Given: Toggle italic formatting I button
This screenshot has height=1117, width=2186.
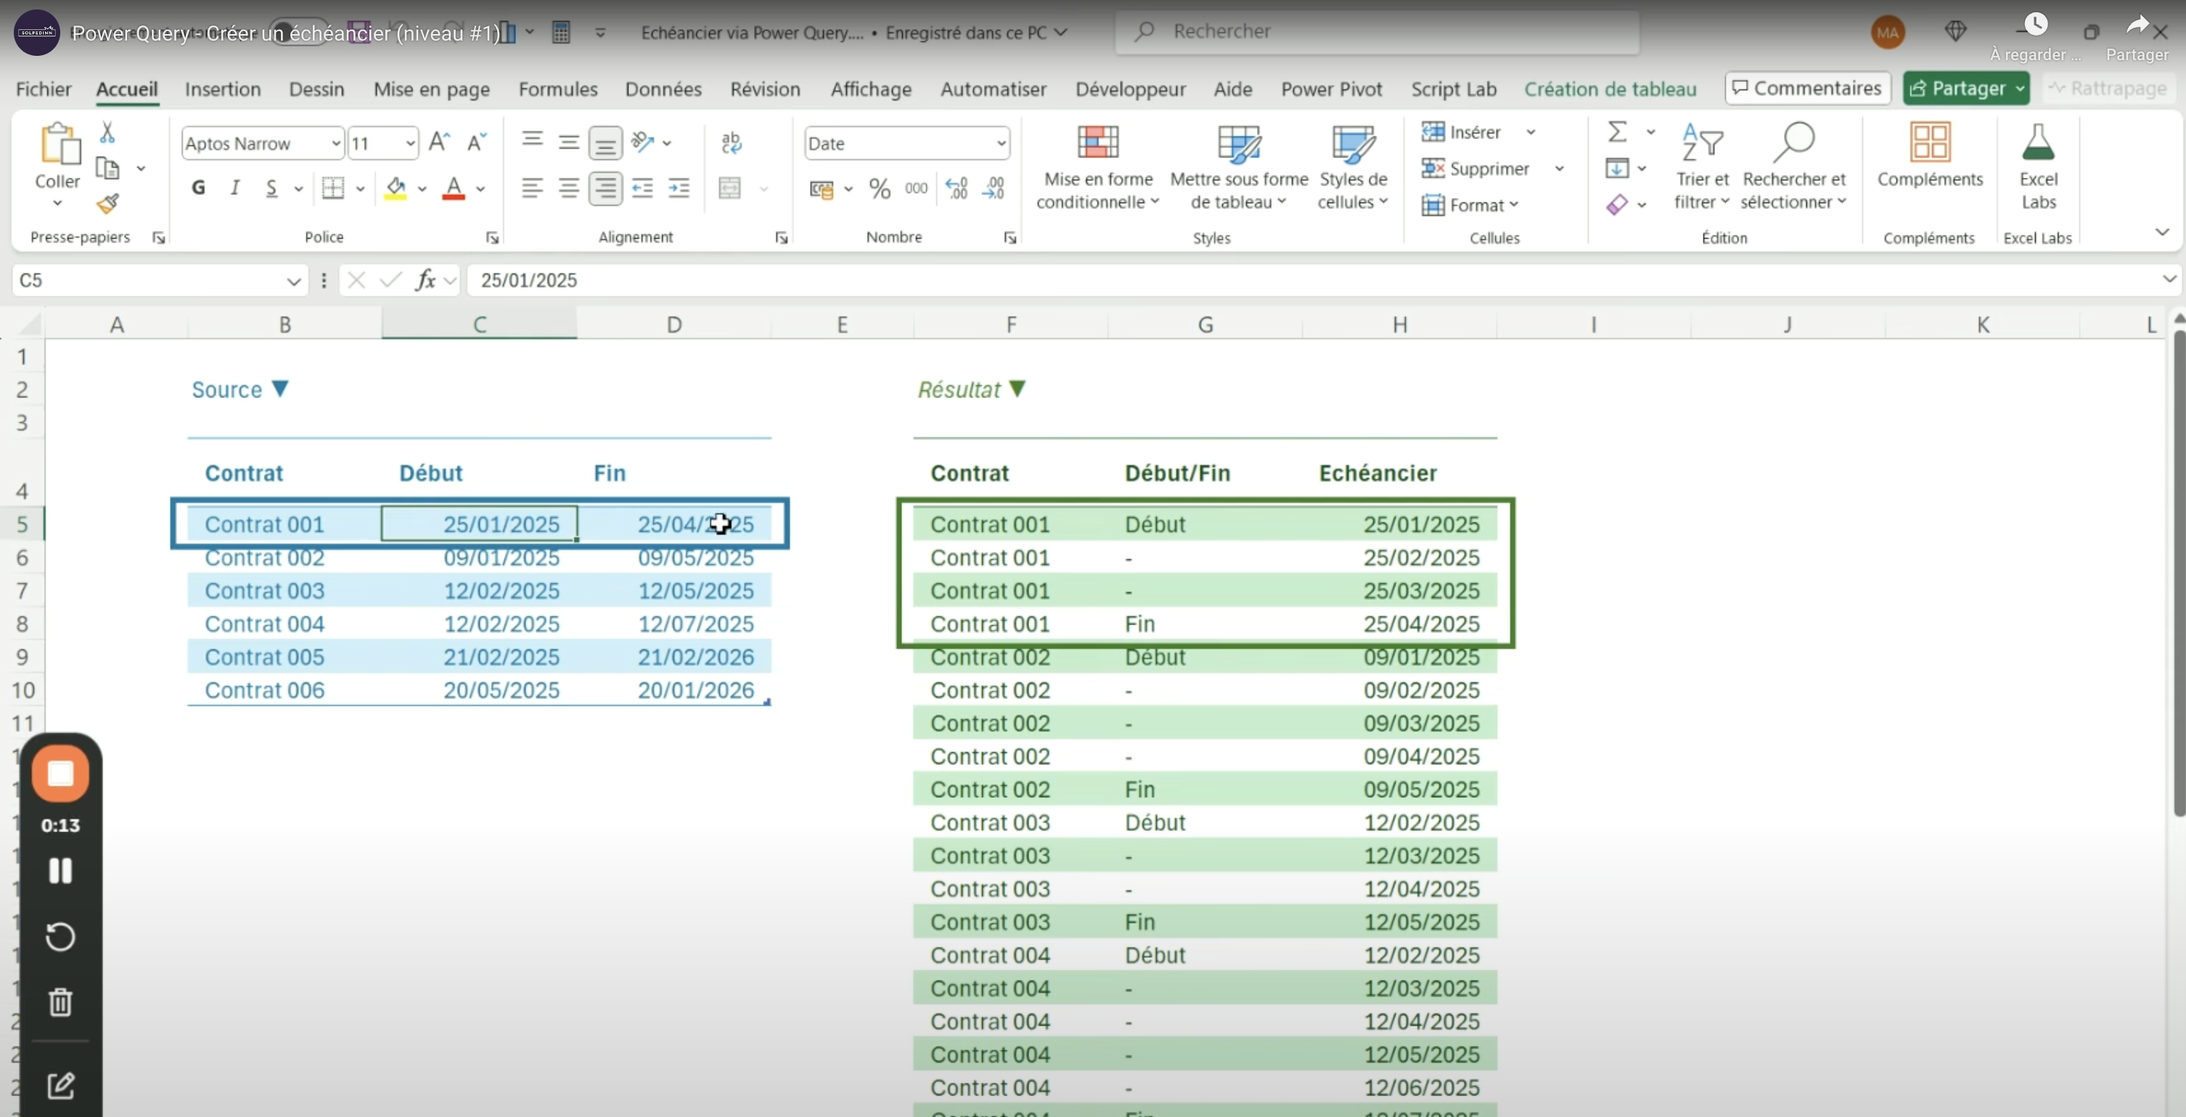Looking at the screenshot, I should [235, 189].
